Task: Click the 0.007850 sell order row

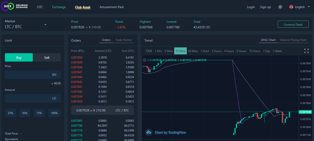Action: pos(102,57)
